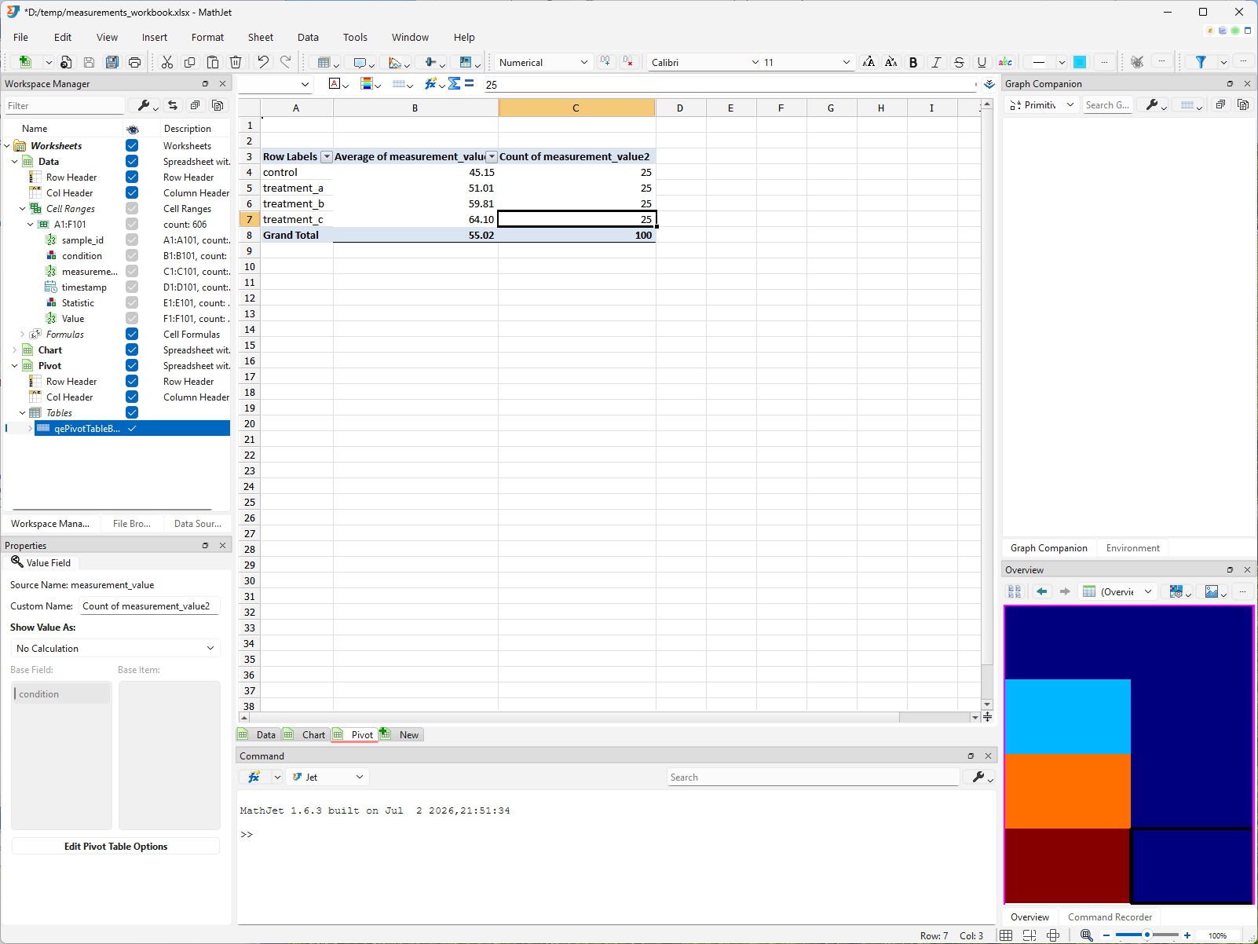Click the increase font size icon
Viewport: 1258px width, 944px height.
[x=869, y=62]
